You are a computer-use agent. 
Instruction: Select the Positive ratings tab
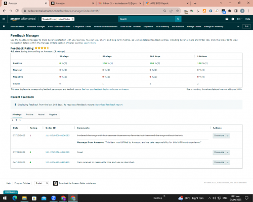[x=29, y=115]
